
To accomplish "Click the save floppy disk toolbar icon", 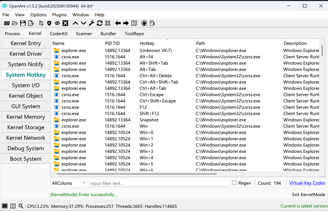I will (23, 23).
